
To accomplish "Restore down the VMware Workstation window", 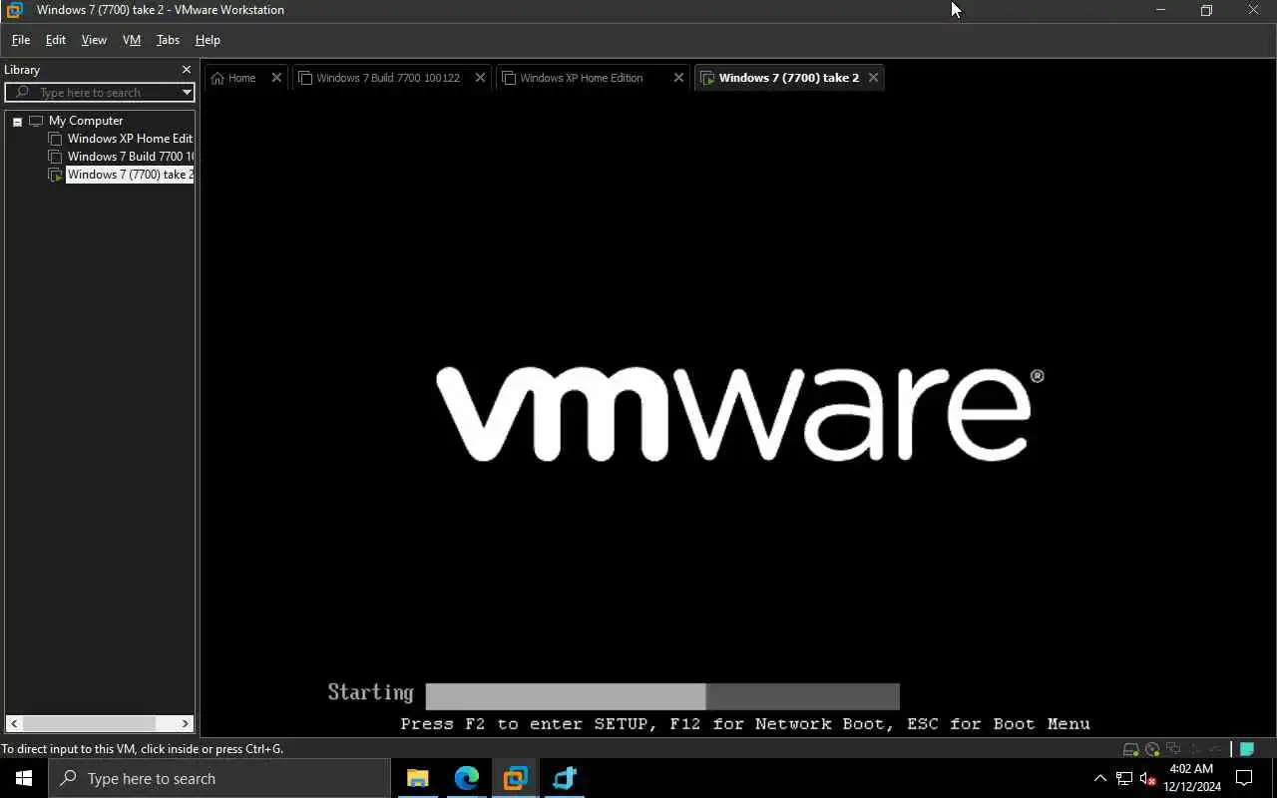I will [1206, 10].
